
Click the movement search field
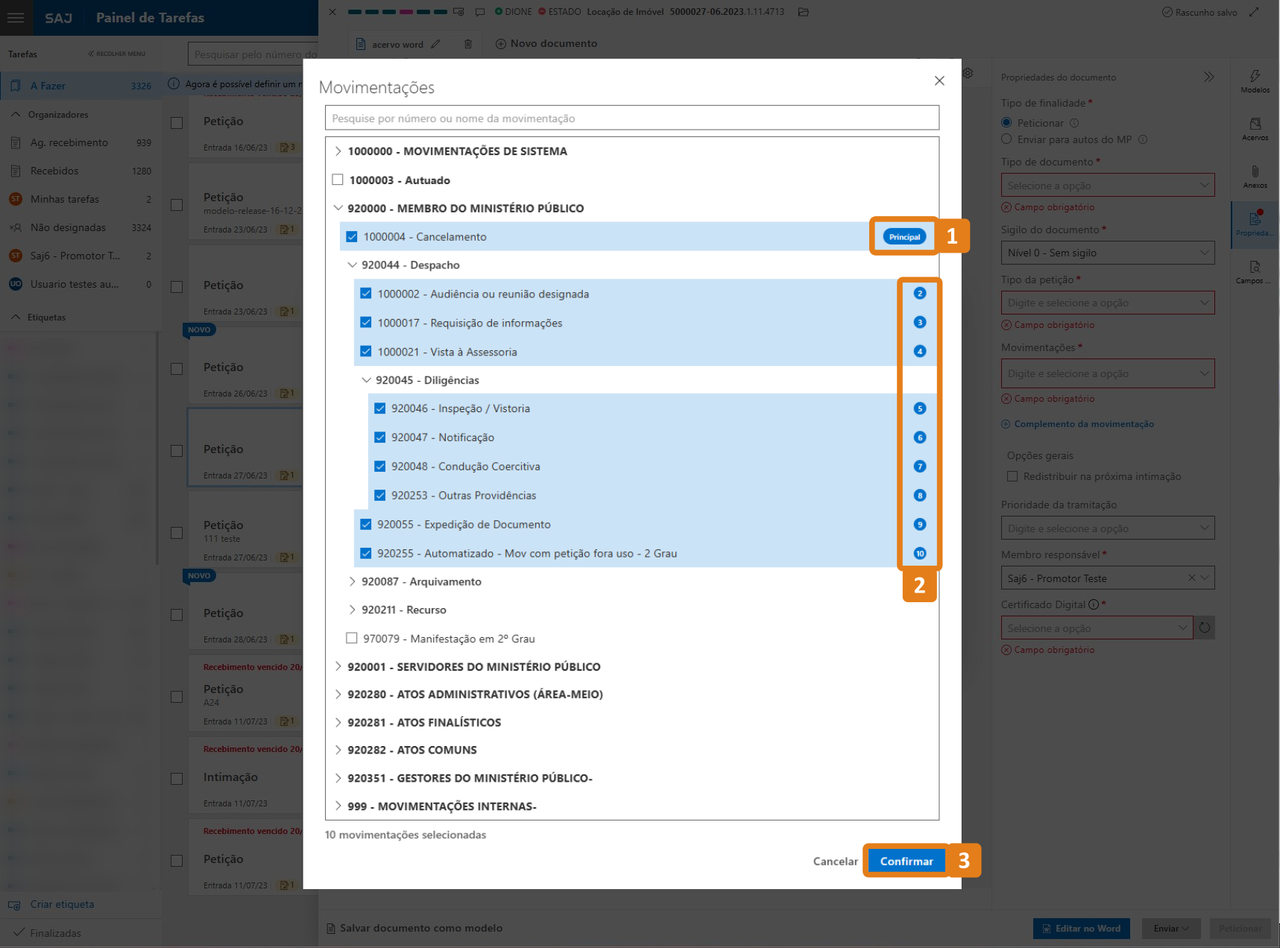(631, 118)
